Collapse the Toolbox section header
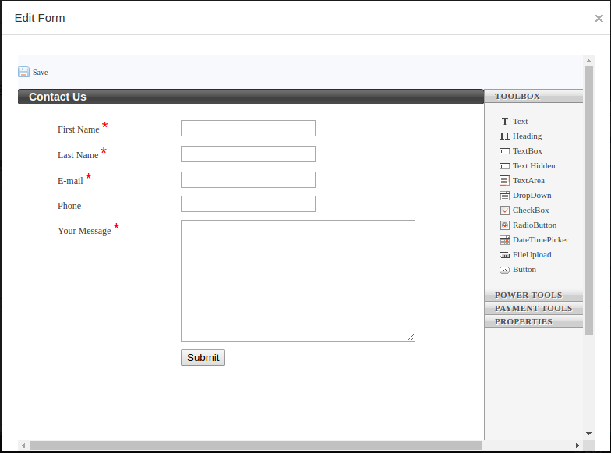Screen dimensions: 611x453 tap(533, 97)
